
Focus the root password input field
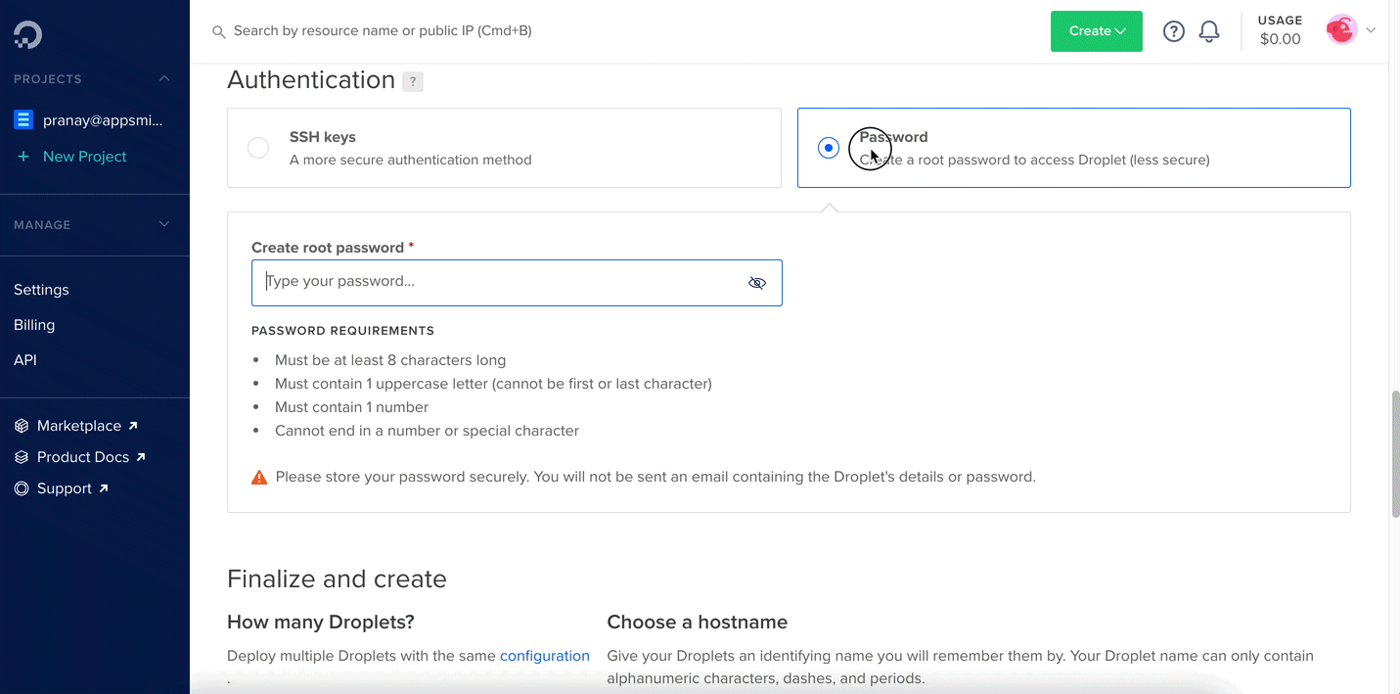click(x=499, y=282)
